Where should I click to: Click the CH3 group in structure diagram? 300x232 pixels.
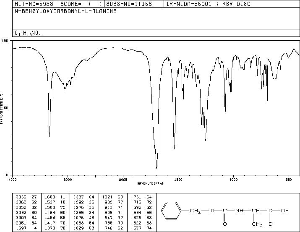point(257,224)
